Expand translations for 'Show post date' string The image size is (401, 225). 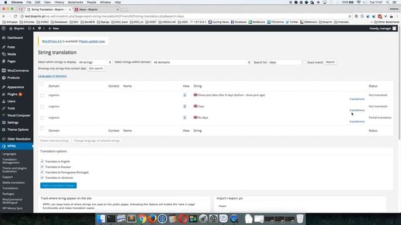pyautogui.click(x=357, y=99)
